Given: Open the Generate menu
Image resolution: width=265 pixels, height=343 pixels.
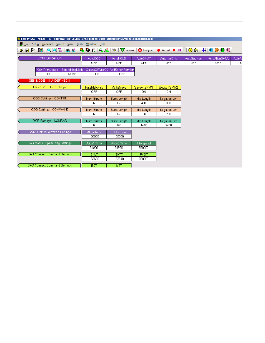Looking at the screenshot, I should [47, 44].
